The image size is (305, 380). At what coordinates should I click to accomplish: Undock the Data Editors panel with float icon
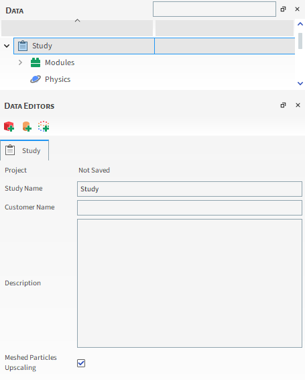[283, 105]
